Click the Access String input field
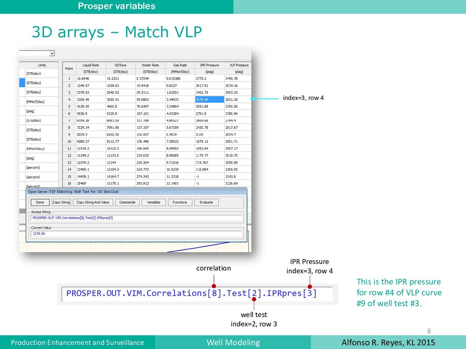This screenshot has height=349, width=466. click(137, 218)
